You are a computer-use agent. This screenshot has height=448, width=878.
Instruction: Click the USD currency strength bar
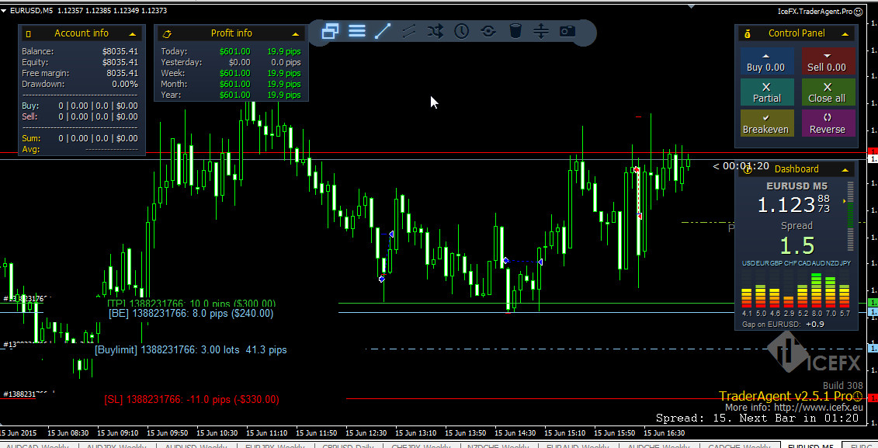point(746,297)
